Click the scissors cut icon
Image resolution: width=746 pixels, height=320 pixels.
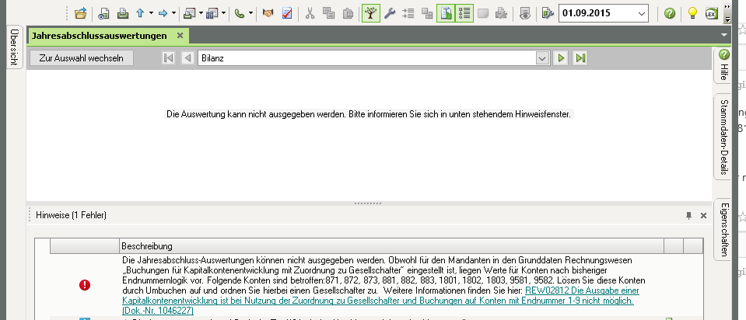(x=310, y=13)
